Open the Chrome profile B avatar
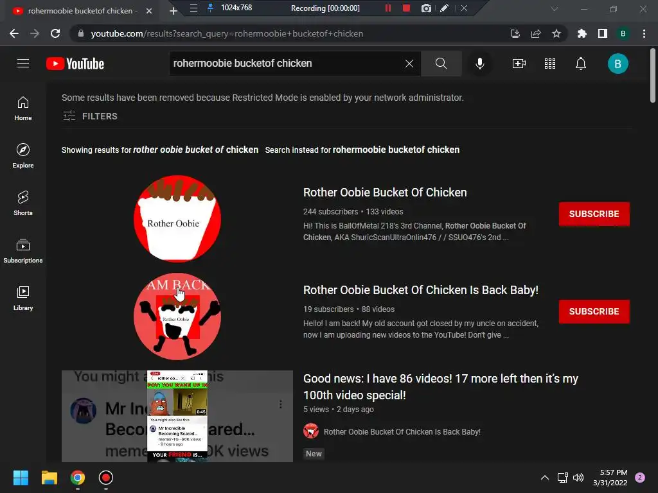658x493 pixels. click(623, 33)
